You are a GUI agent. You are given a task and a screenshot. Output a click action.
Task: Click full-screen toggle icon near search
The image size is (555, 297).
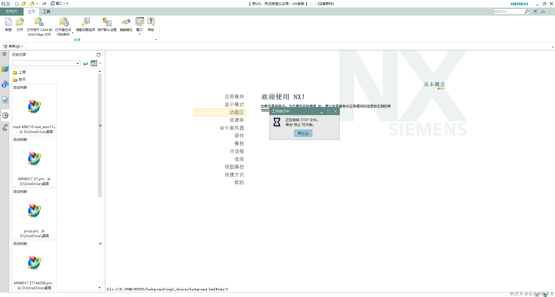535,12
